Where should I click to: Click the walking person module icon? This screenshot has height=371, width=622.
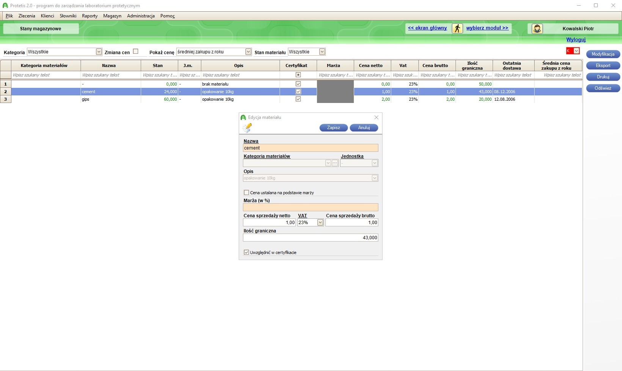click(x=457, y=28)
